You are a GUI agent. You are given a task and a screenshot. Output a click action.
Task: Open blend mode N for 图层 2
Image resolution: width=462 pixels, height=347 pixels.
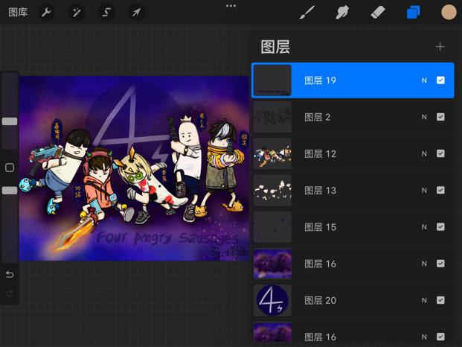tap(424, 117)
